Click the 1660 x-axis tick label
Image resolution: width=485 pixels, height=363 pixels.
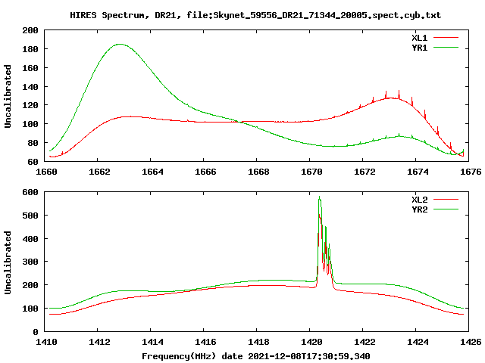46,172
